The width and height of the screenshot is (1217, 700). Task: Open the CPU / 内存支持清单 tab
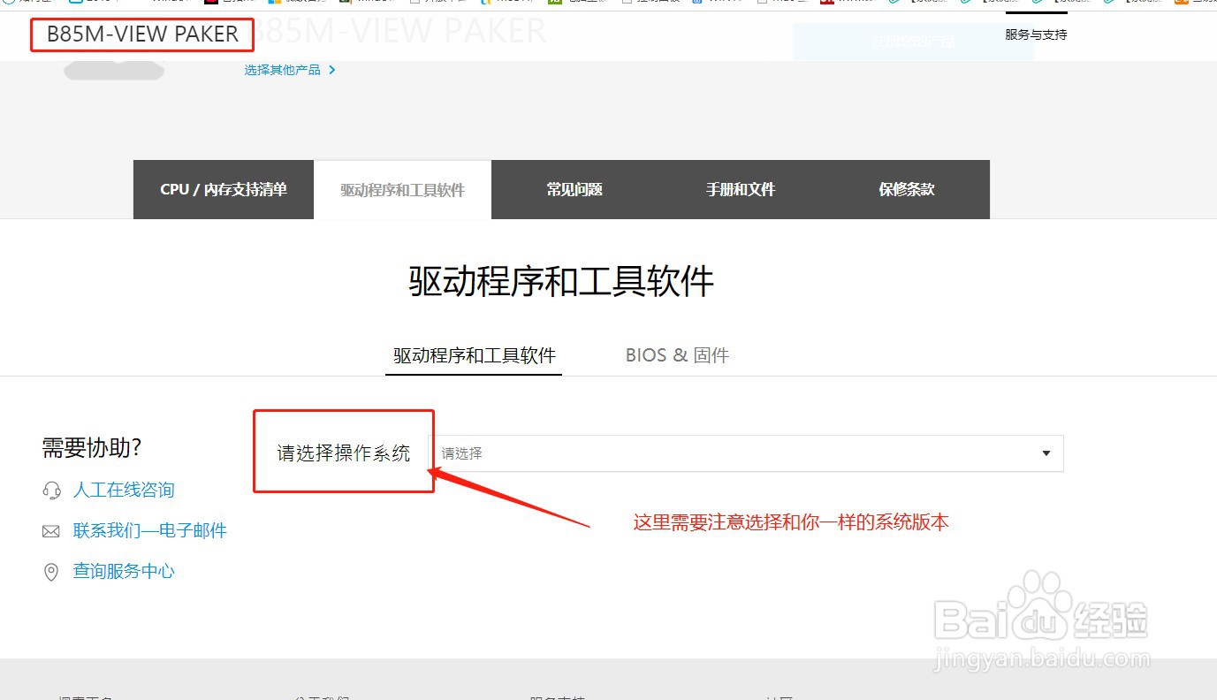point(223,189)
